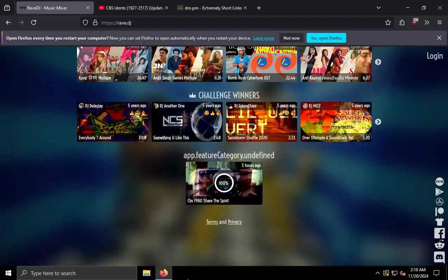Bookmark this page with the star icon
Image resolution: width=448 pixels, height=280 pixels.
point(388,22)
